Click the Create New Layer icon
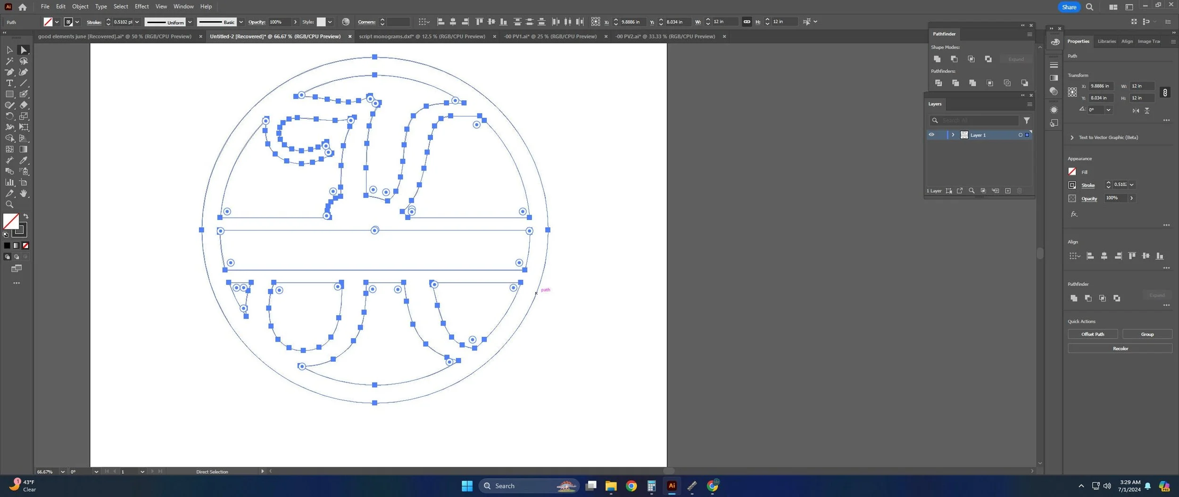 coord(1008,191)
